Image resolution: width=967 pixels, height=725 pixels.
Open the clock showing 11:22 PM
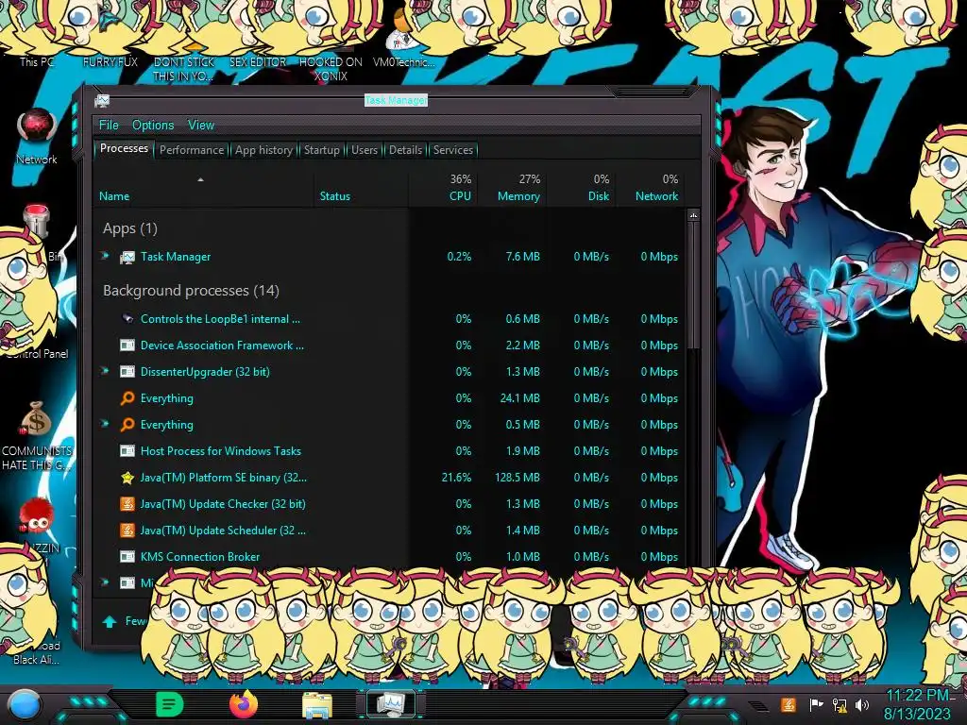[917, 704]
